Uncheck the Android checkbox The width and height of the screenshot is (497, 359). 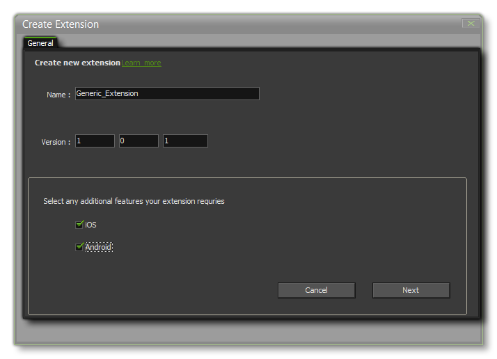[79, 247]
